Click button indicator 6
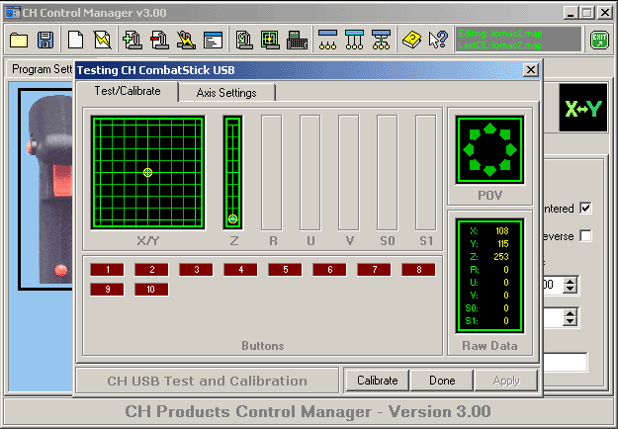 330,270
